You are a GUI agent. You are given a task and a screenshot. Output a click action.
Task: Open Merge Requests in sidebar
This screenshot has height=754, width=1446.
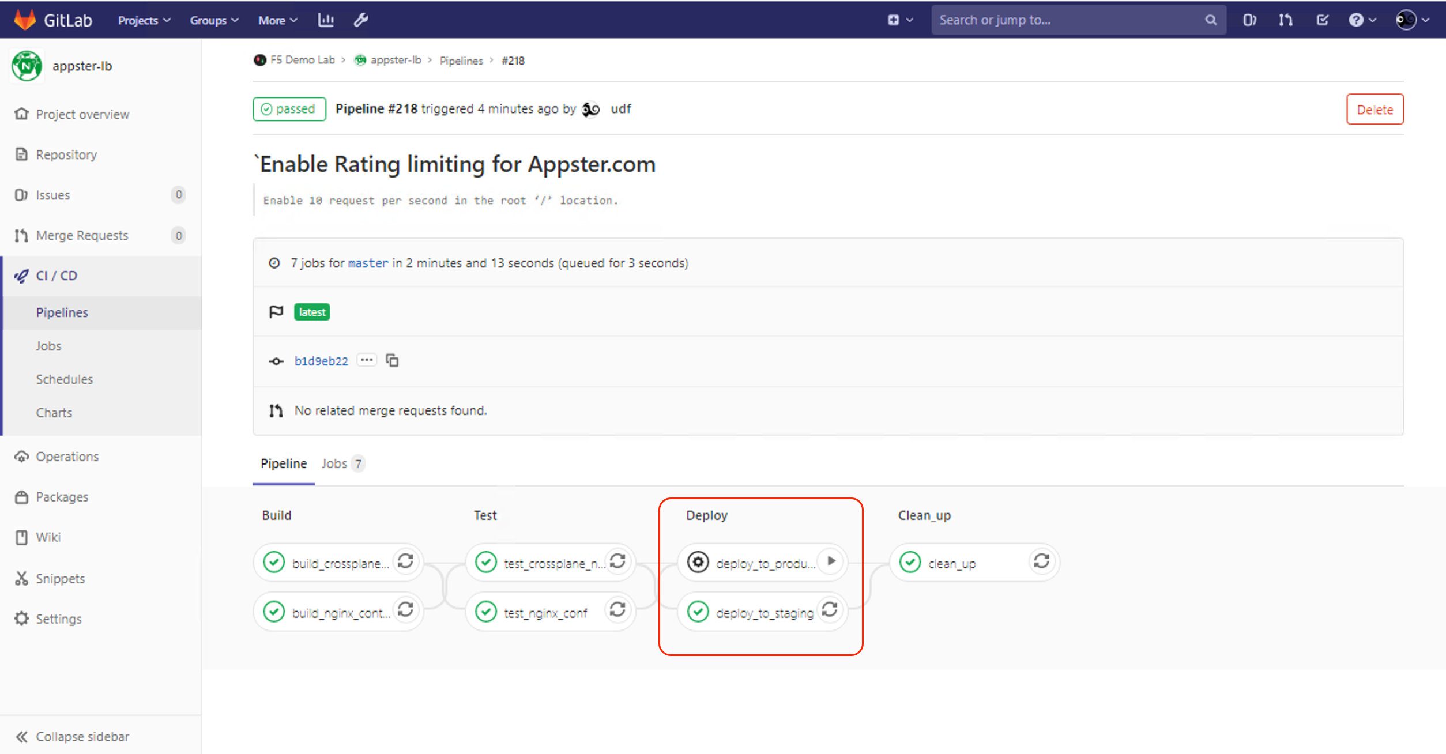click(x=101, y=235)
